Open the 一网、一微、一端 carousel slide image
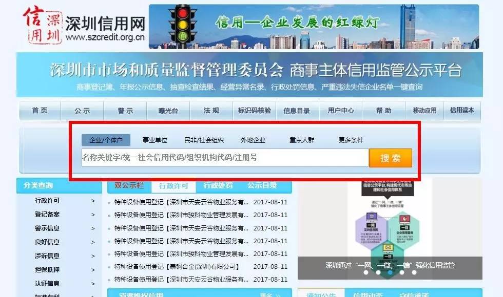 tap(390, 229)
